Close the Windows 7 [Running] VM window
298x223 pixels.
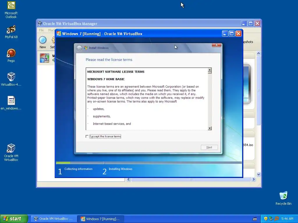click(x=239, y=34)
